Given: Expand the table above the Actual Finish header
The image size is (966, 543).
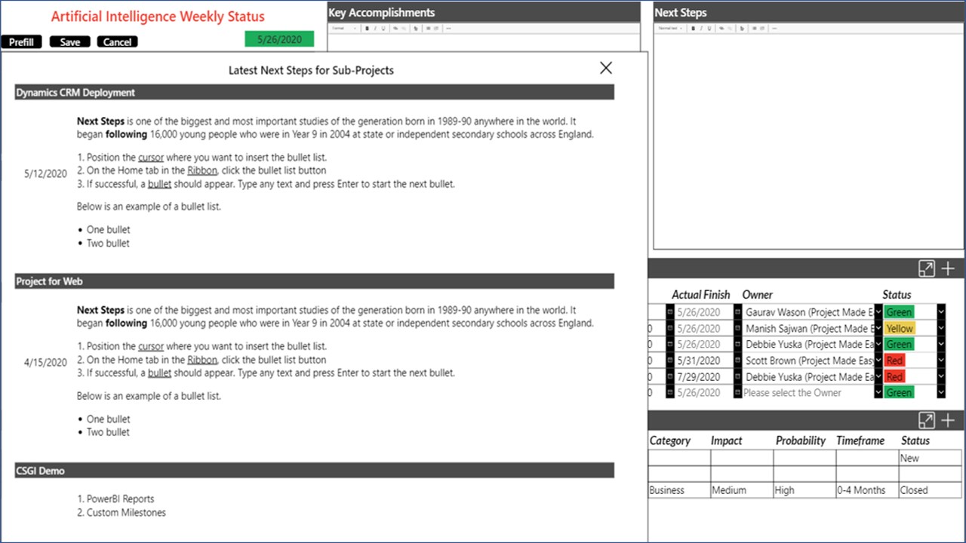Looking at the screenshot, I should click(926, 268).
